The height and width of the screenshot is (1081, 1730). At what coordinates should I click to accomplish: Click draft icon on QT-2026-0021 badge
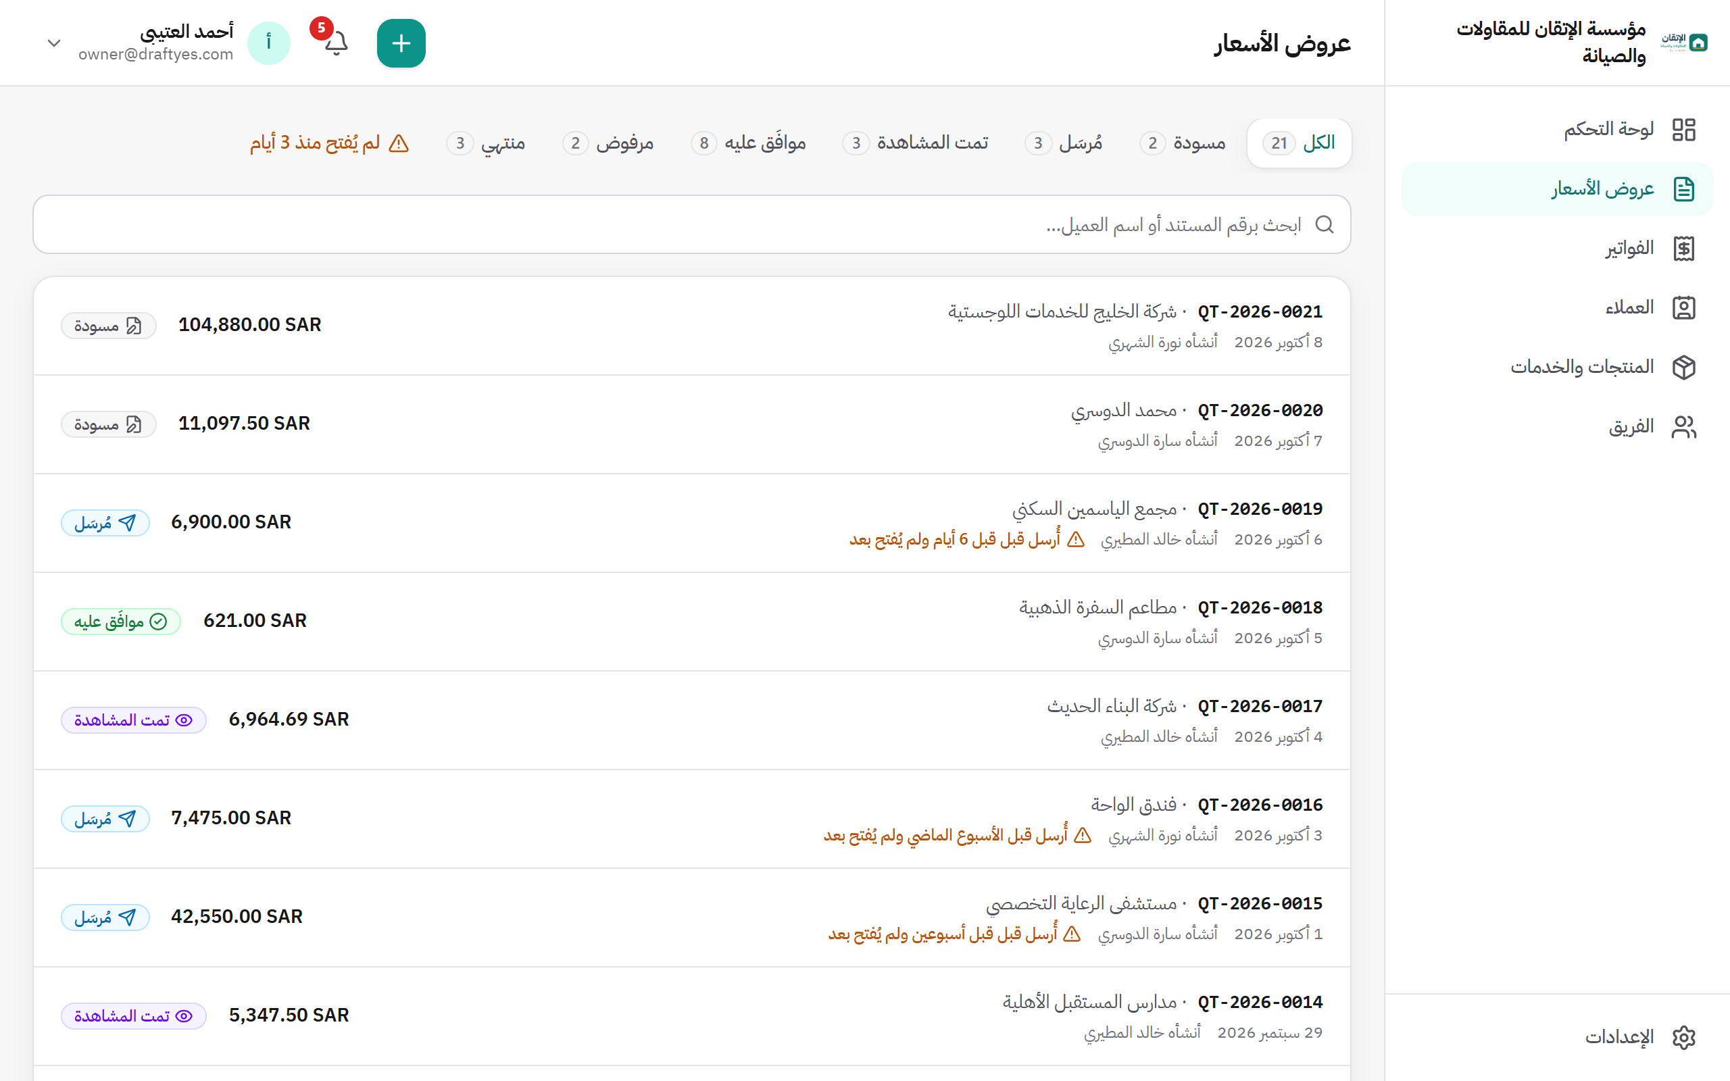click(134, 326)
